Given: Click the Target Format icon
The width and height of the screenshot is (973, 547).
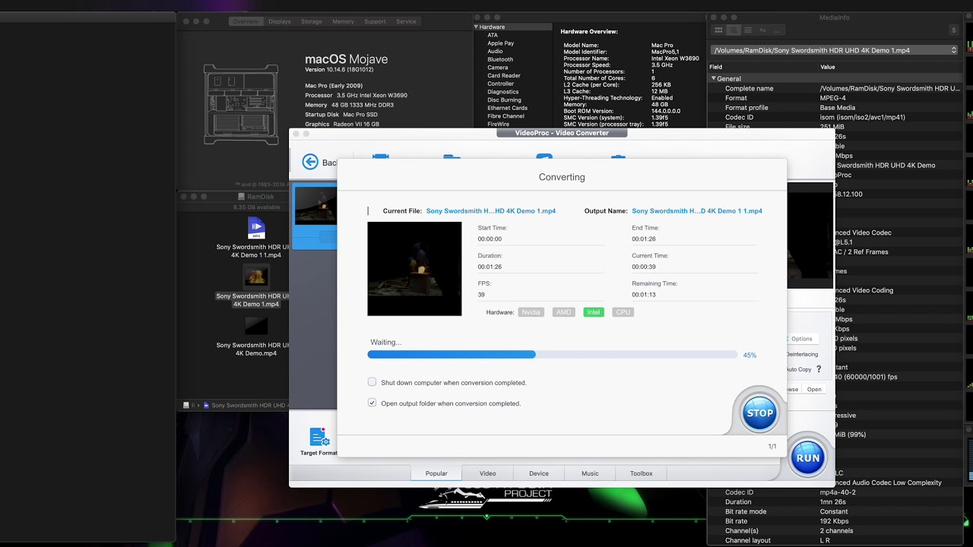Looking at the screenshot, I should 319,437.
